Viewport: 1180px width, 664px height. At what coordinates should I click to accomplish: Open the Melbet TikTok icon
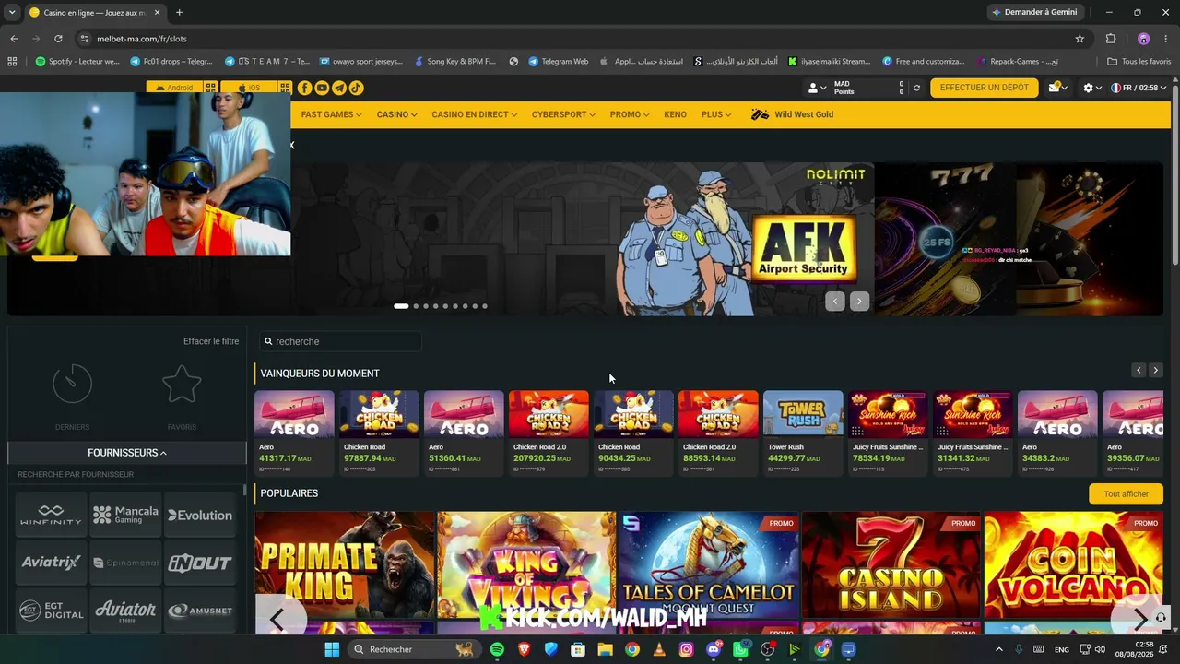357,88
